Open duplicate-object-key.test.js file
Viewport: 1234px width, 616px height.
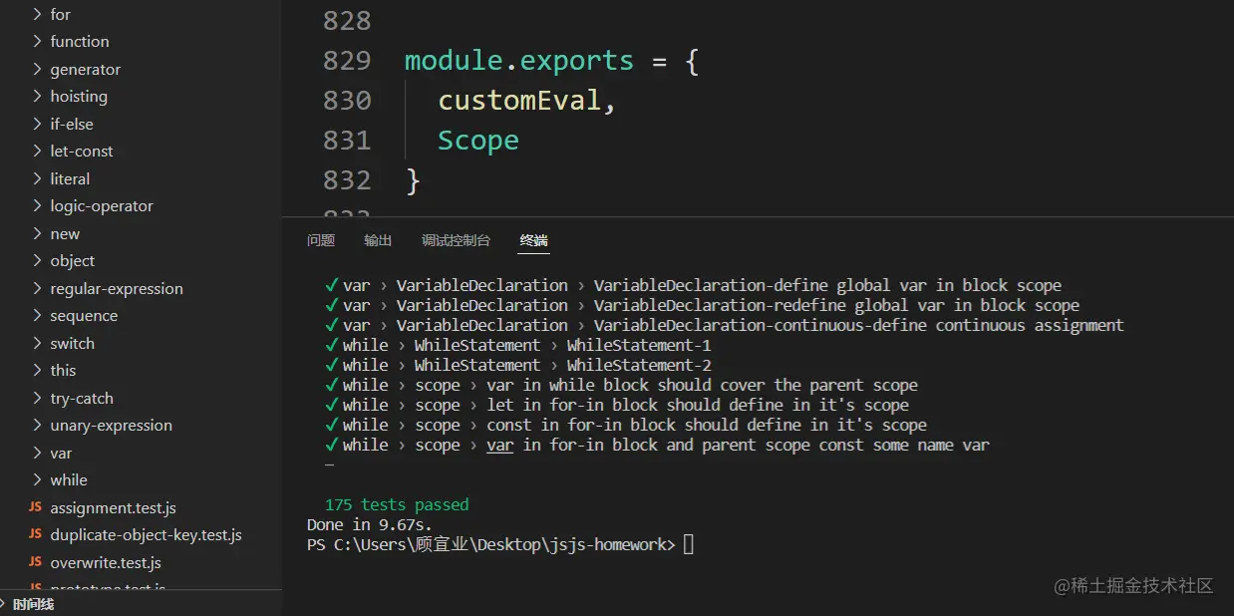(146, 535)
